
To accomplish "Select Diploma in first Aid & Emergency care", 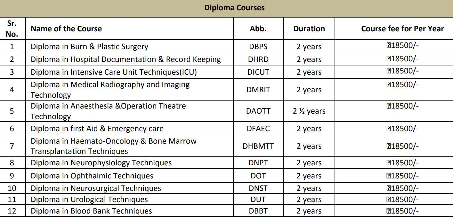I will coord(97,129).
